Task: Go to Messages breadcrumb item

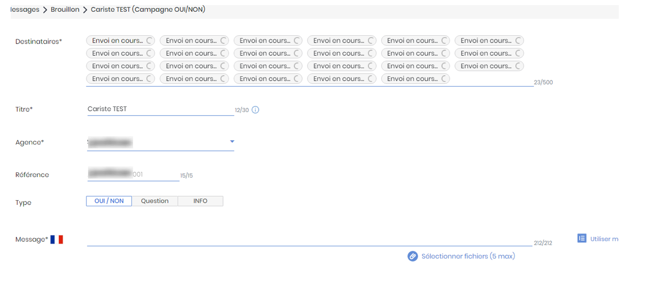Action: click(25, 10)
